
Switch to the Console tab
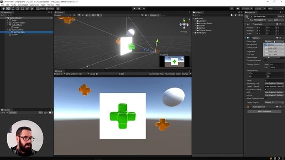tap(6, 110)
